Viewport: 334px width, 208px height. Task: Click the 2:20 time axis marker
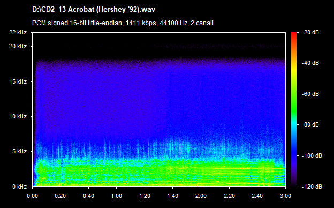pos(229,196)
